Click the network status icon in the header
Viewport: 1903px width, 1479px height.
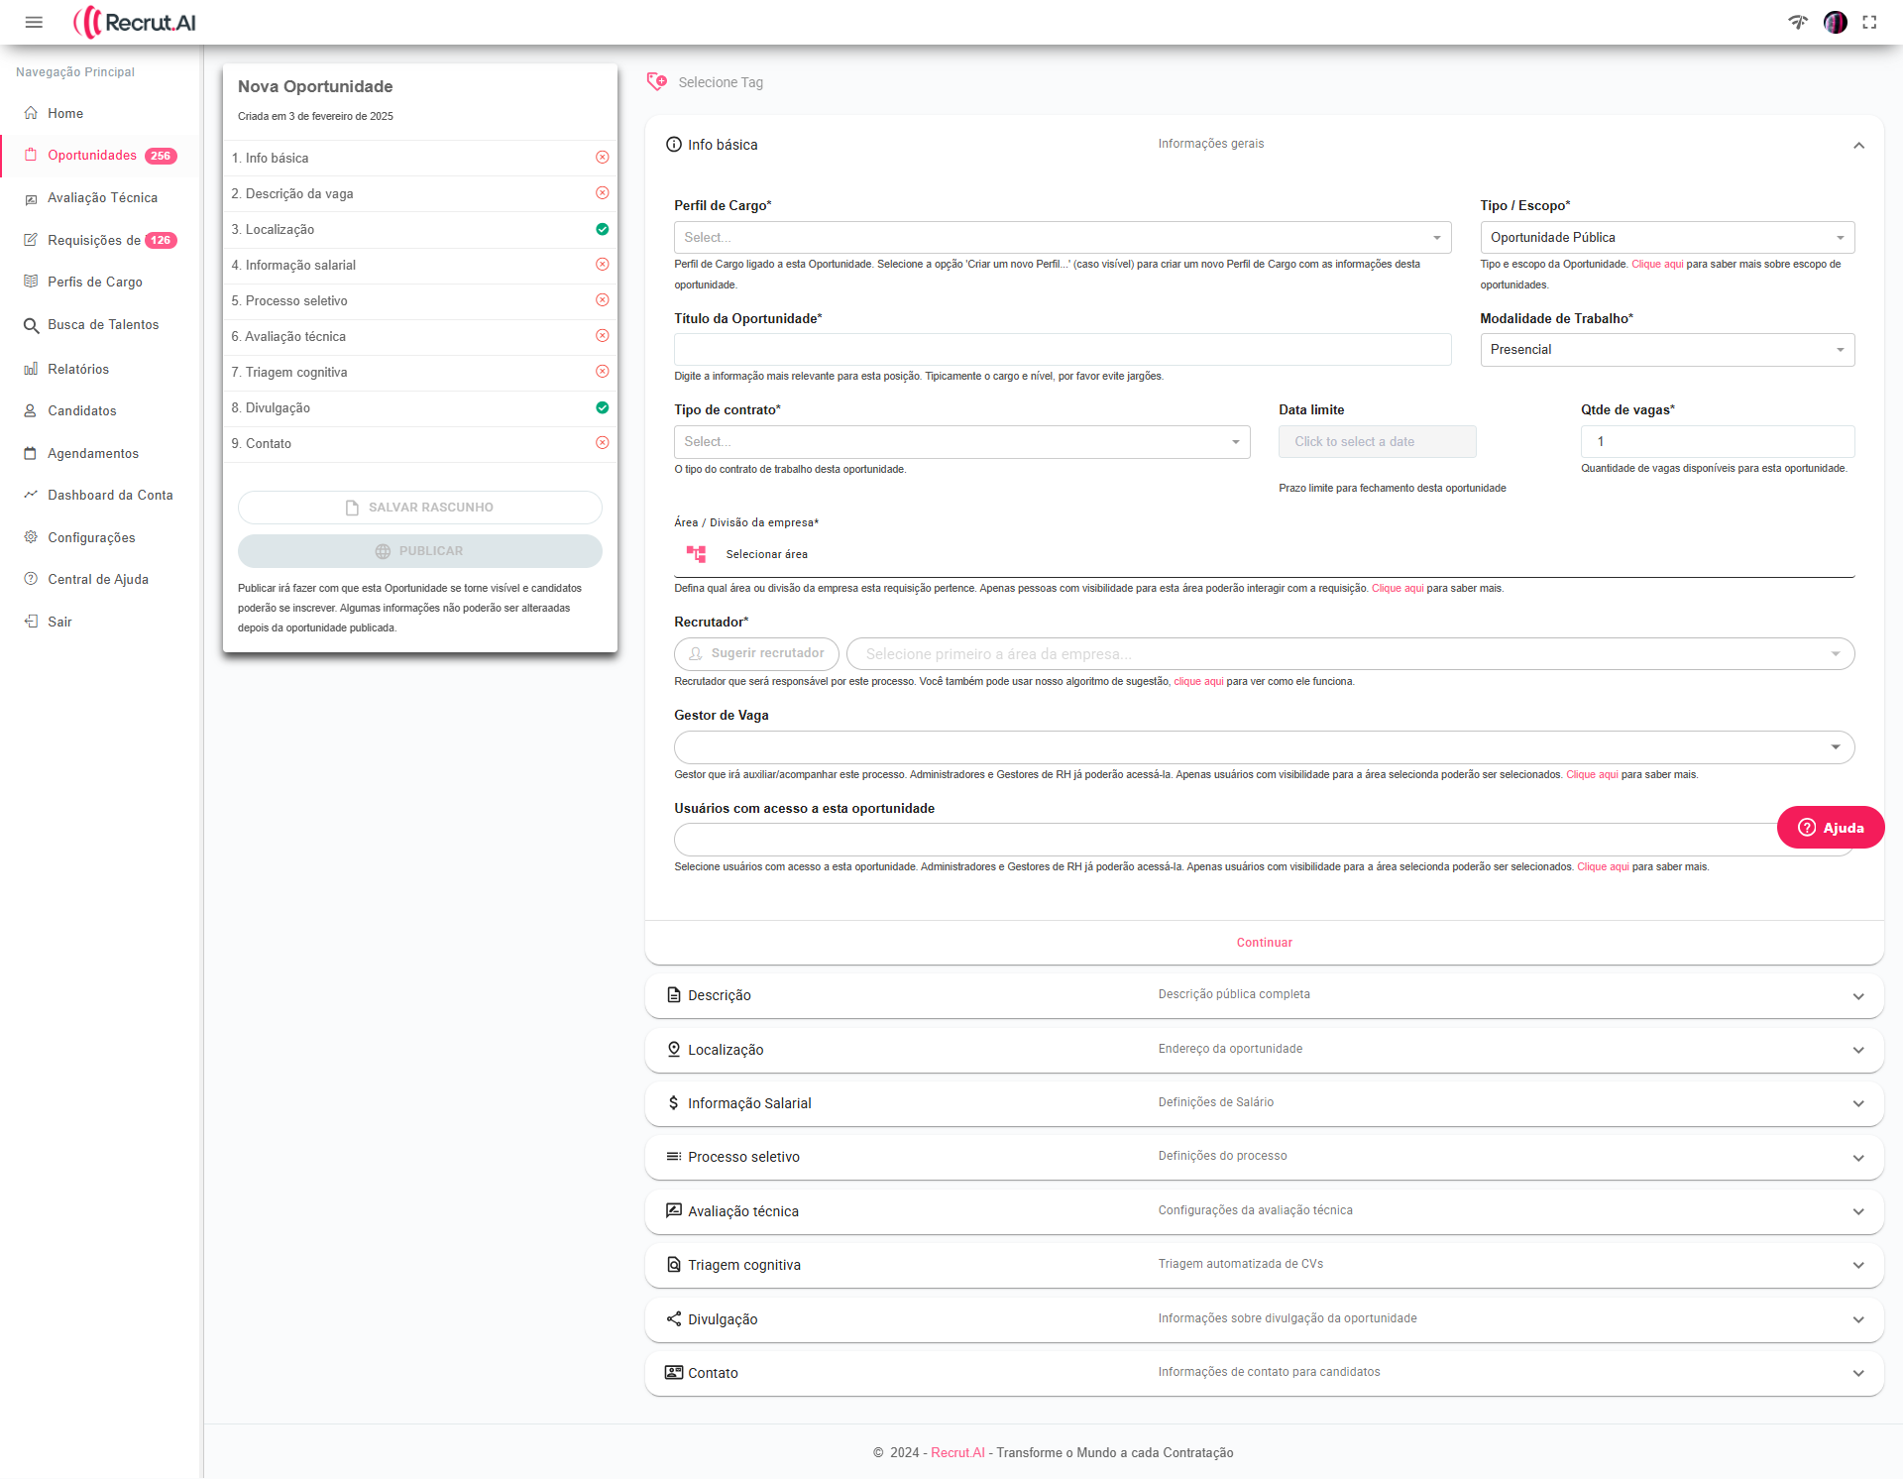click(x=1799, y=22)
